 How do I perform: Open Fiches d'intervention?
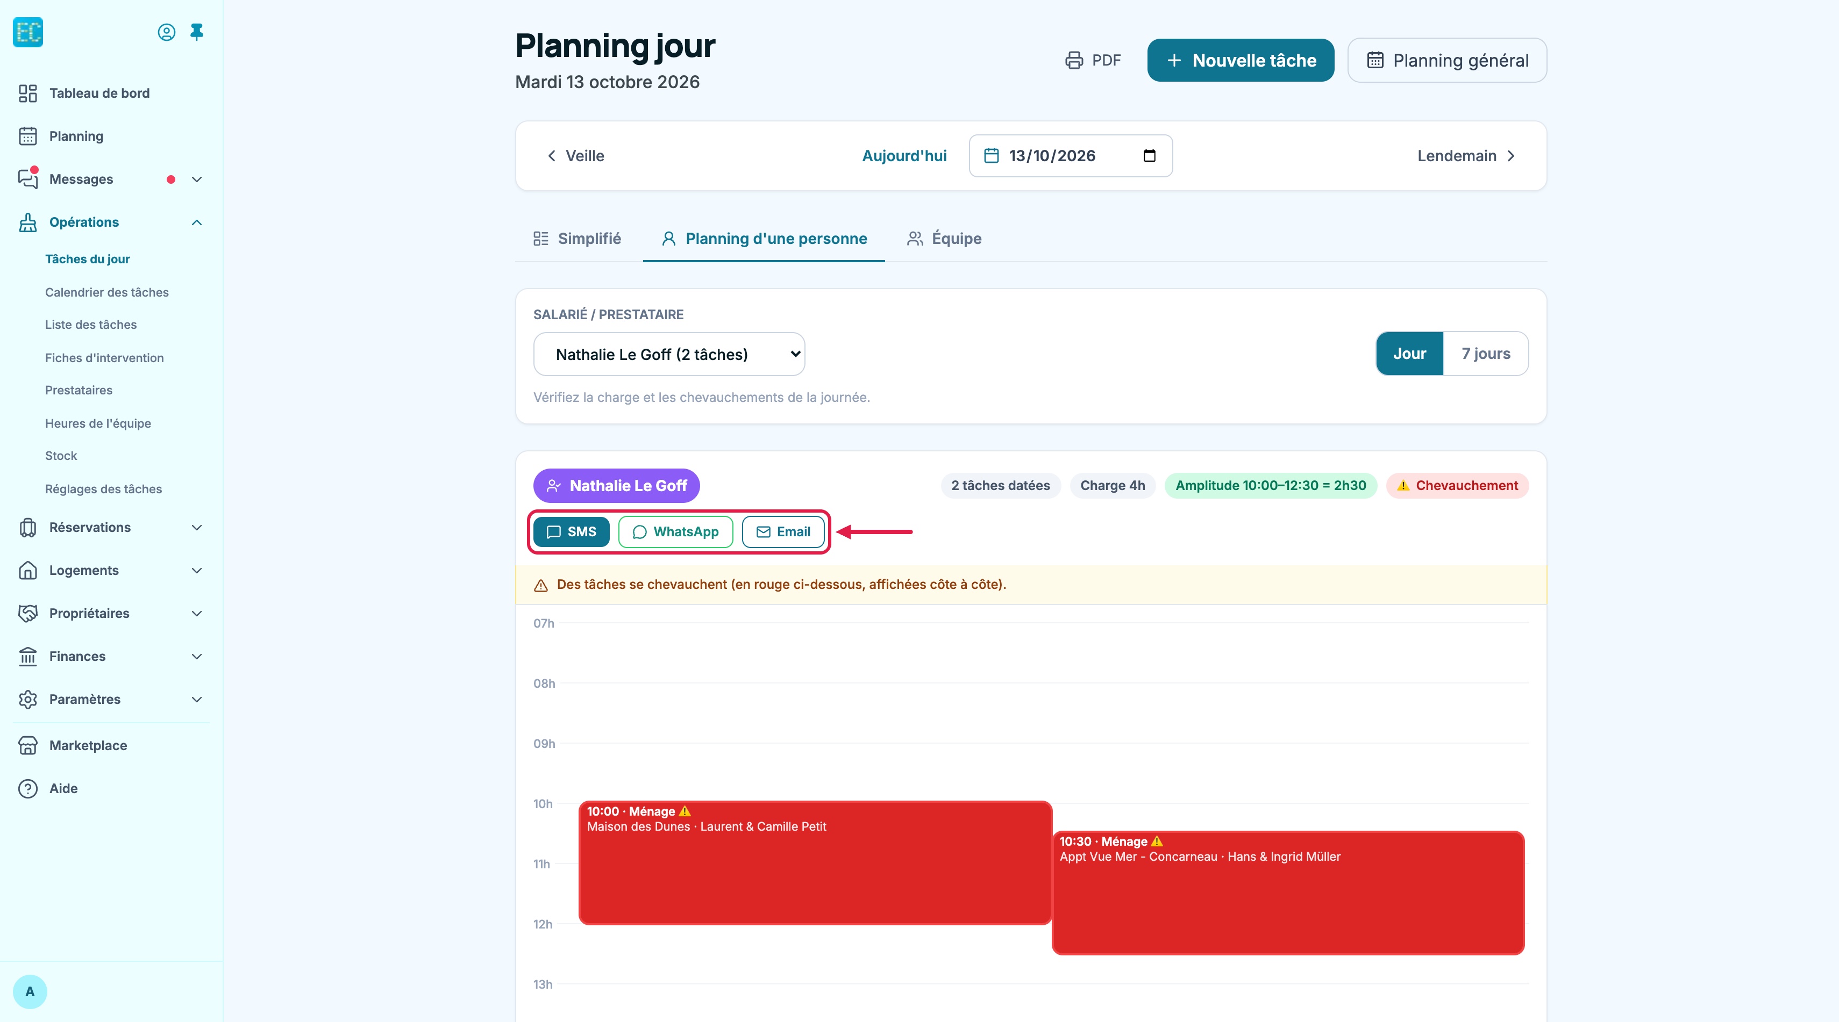104,358
